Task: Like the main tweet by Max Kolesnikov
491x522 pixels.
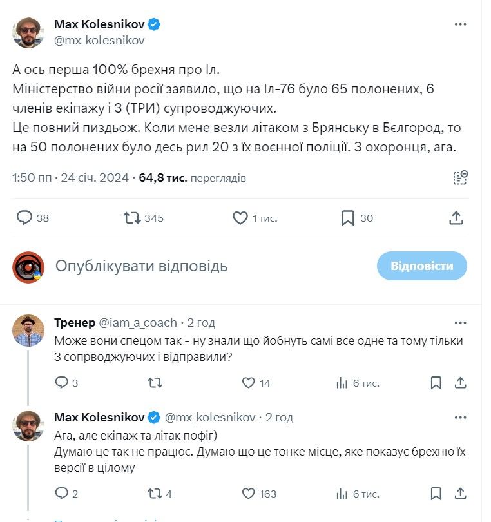Action: point(240,218)
